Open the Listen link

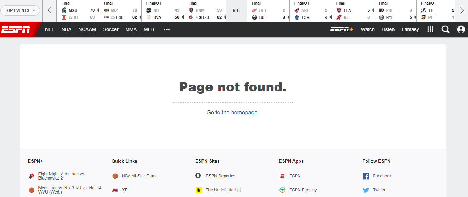(x=388, y=29)
